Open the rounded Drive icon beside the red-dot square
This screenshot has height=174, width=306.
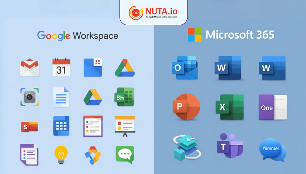pos(125,67)
